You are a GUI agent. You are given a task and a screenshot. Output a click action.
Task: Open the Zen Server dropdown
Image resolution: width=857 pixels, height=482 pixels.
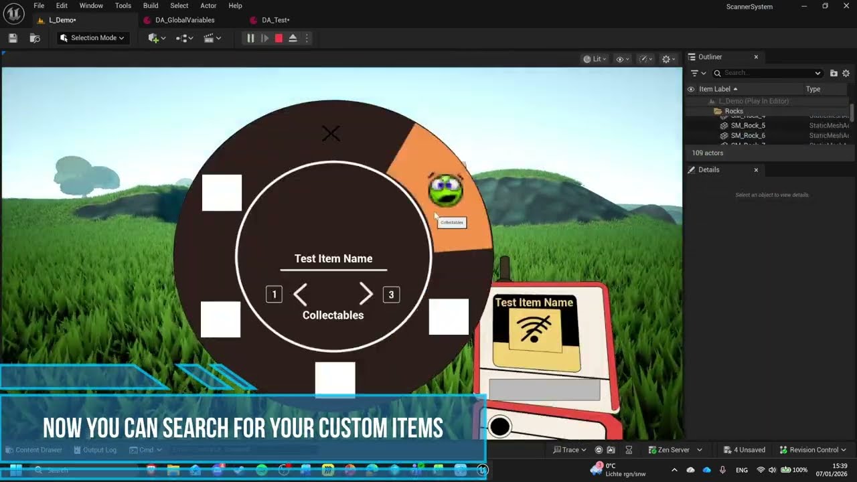(x=675, y=450)
